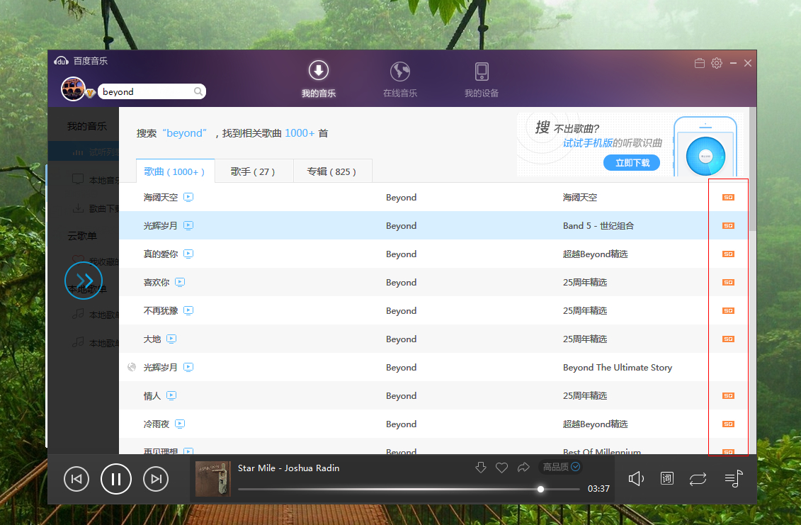Viewport: 801px width, 525px height.
Task: Click the search magnifier icon
Action: point(198,91)
